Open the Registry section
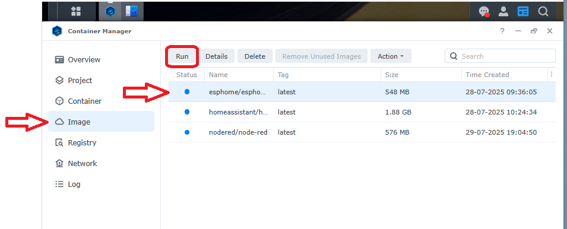The image size is (567, 229). 102,142
